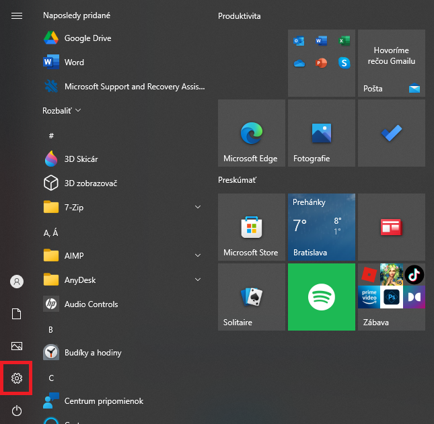Open Centrum pripomienok app
The height and width of the screenshot is (424, 434).
[123, 400]
